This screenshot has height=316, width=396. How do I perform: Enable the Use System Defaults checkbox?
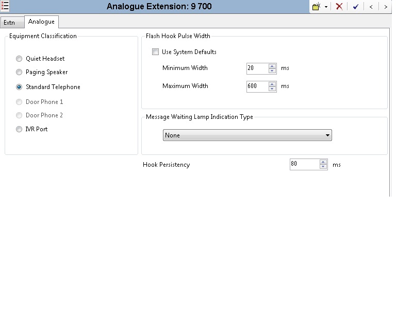[155, 52]
